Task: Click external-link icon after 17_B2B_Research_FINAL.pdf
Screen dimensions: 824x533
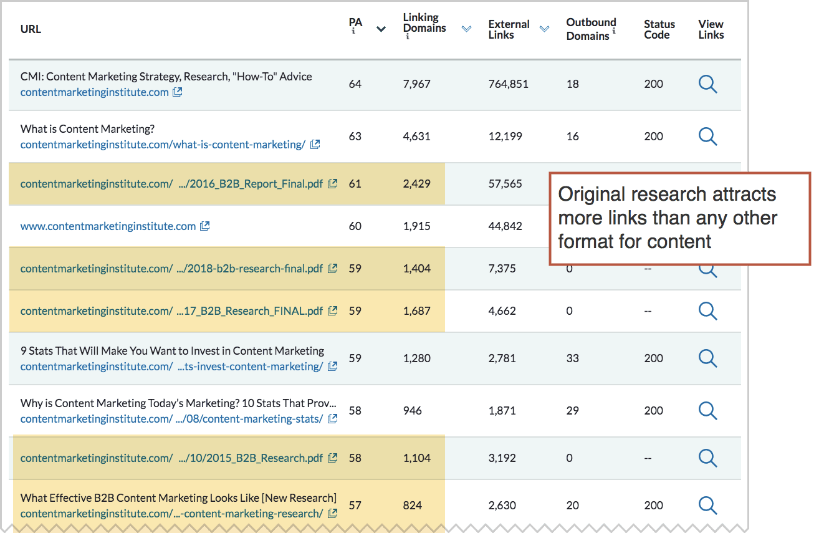Action: [x=333, y=311]
